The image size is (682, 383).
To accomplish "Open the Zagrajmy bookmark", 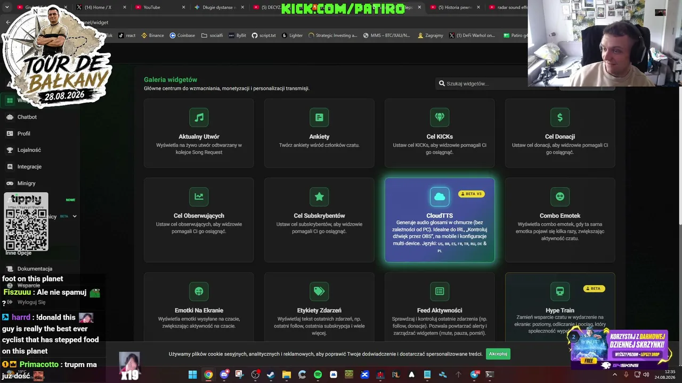I will [431, 36].
